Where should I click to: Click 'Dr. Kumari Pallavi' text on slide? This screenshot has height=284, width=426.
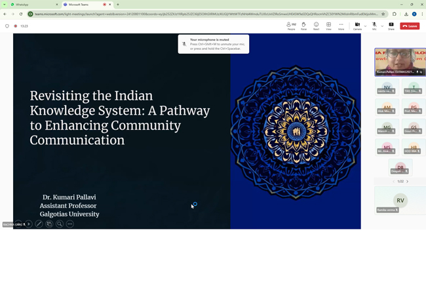tap(69, 197)
